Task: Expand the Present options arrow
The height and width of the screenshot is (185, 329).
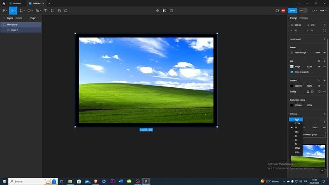Action: pos(316,11)
